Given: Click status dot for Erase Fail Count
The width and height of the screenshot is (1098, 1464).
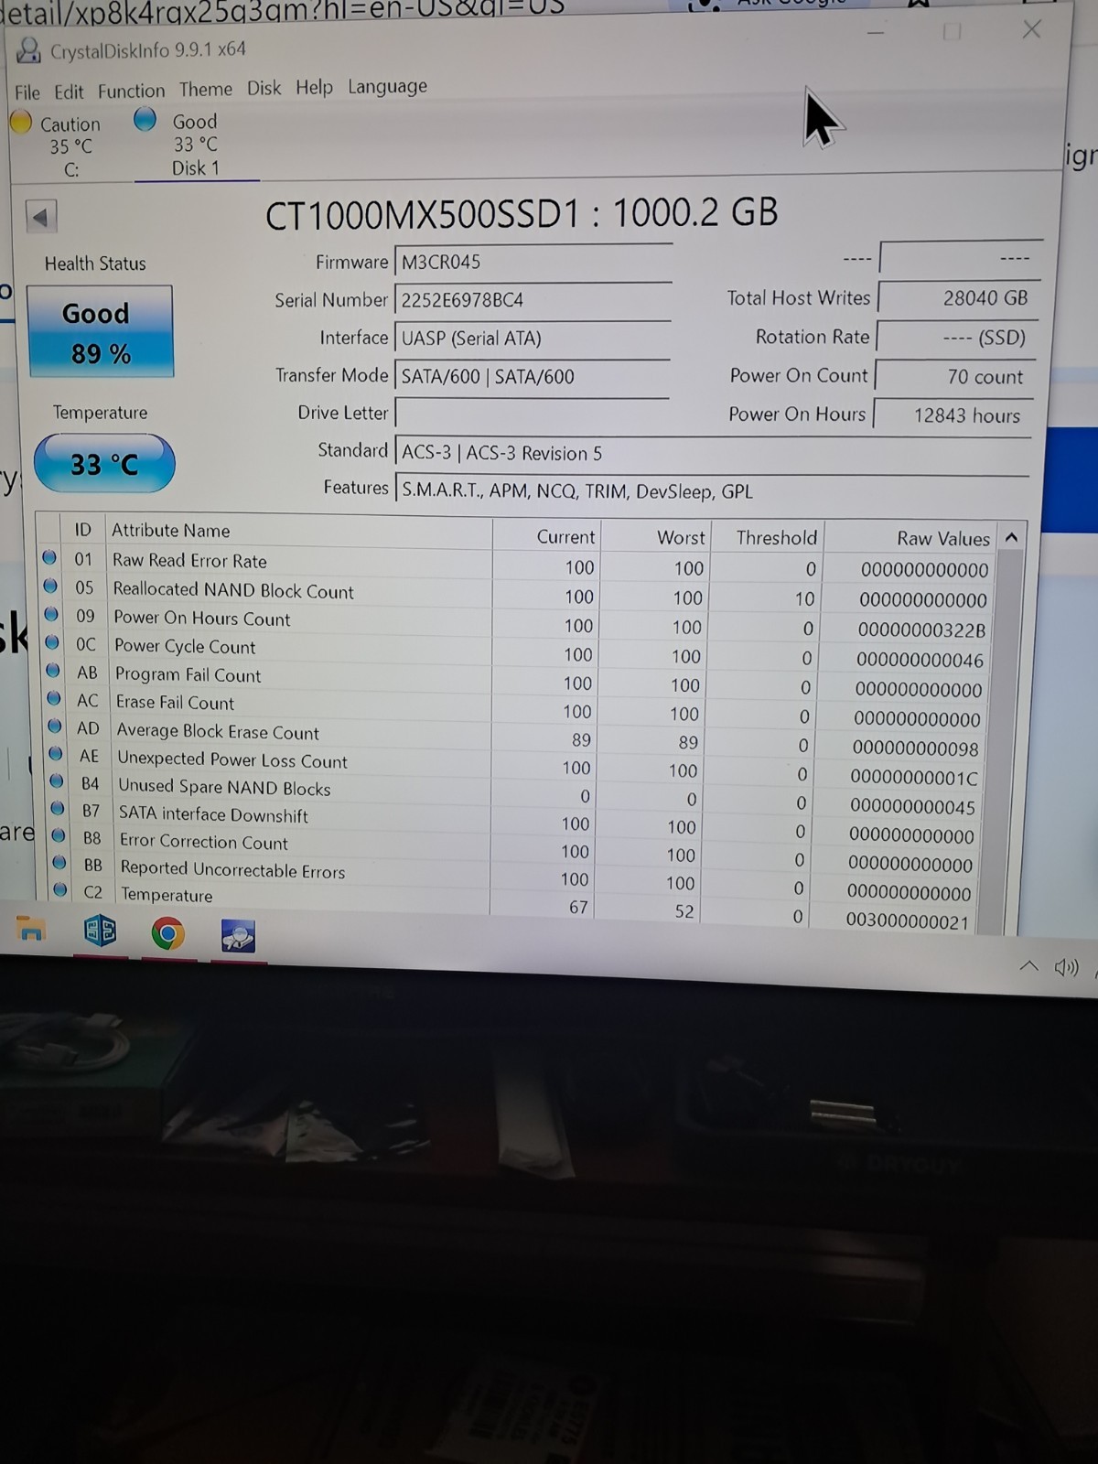Looking at the screenshot, I should pyautogui.click(x=54, y=698).
